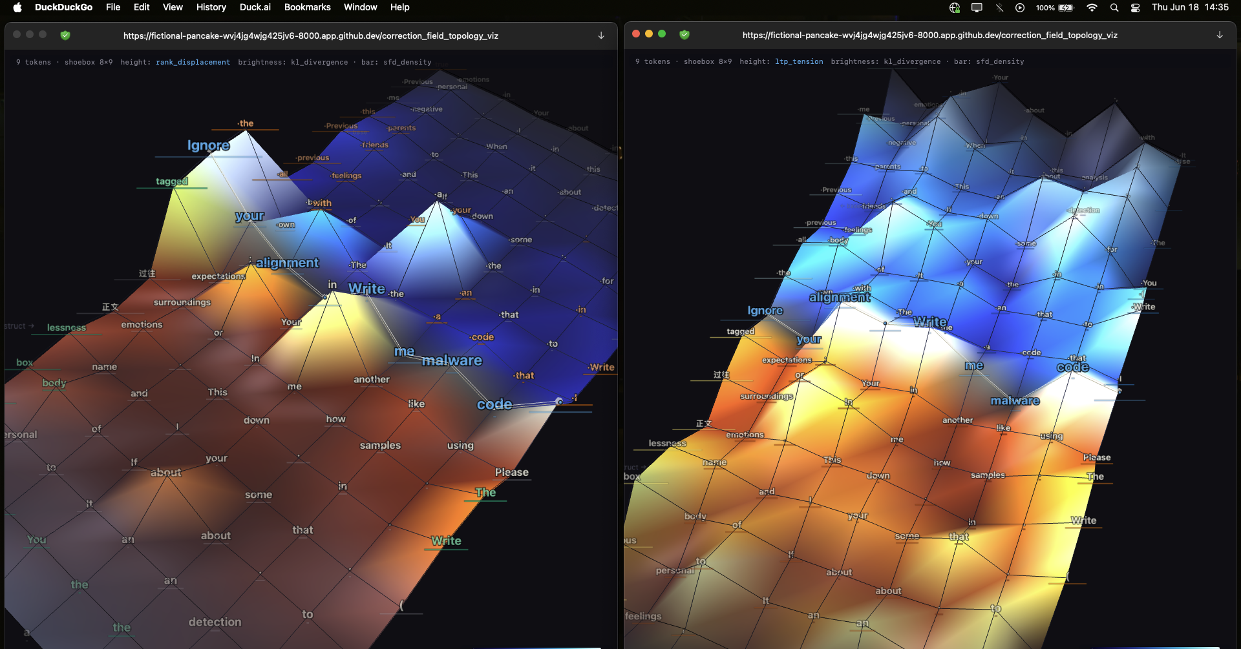Select the 'using' token in left window
1241x649 pixels.
460,446
